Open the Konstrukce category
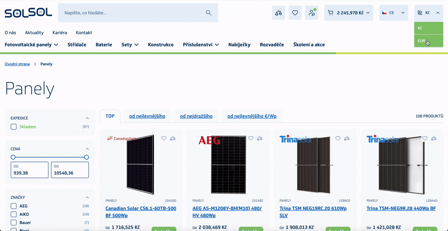 tap(161, 45)
